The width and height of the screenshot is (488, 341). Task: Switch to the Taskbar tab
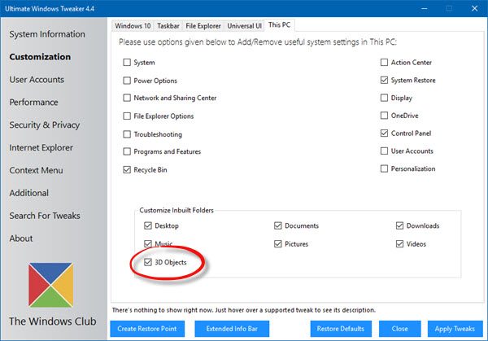pos(168,26)
